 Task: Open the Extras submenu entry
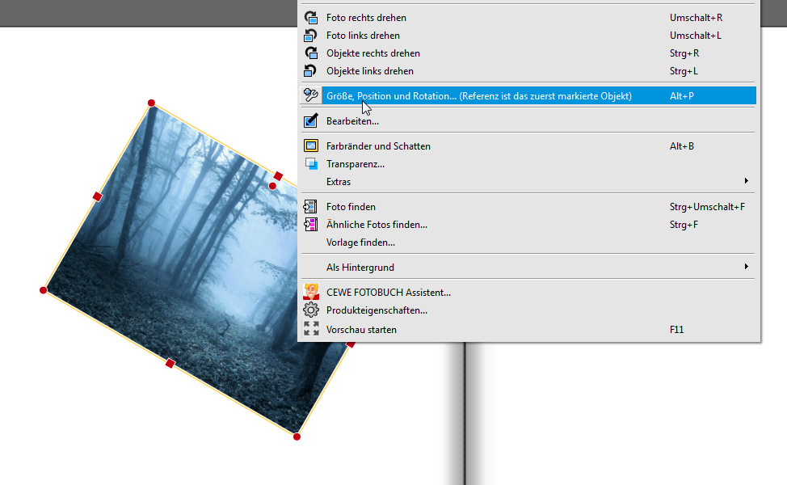click(x=528, y=181)
